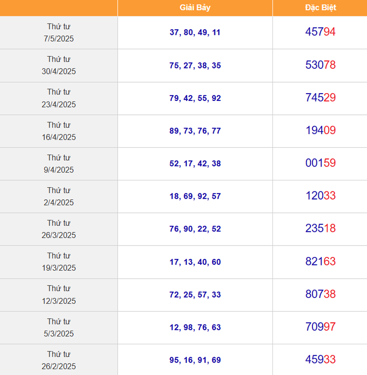The image size is (367, 375).
Task: Click special prize number 53078
Action: tap(320, 65)
